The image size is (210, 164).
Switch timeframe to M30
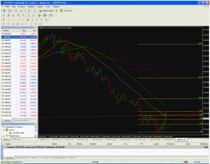click(17, 24)
